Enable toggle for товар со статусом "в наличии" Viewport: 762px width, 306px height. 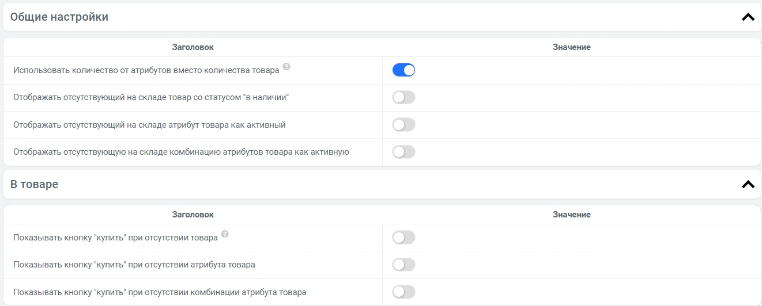(x=403, y=98)
